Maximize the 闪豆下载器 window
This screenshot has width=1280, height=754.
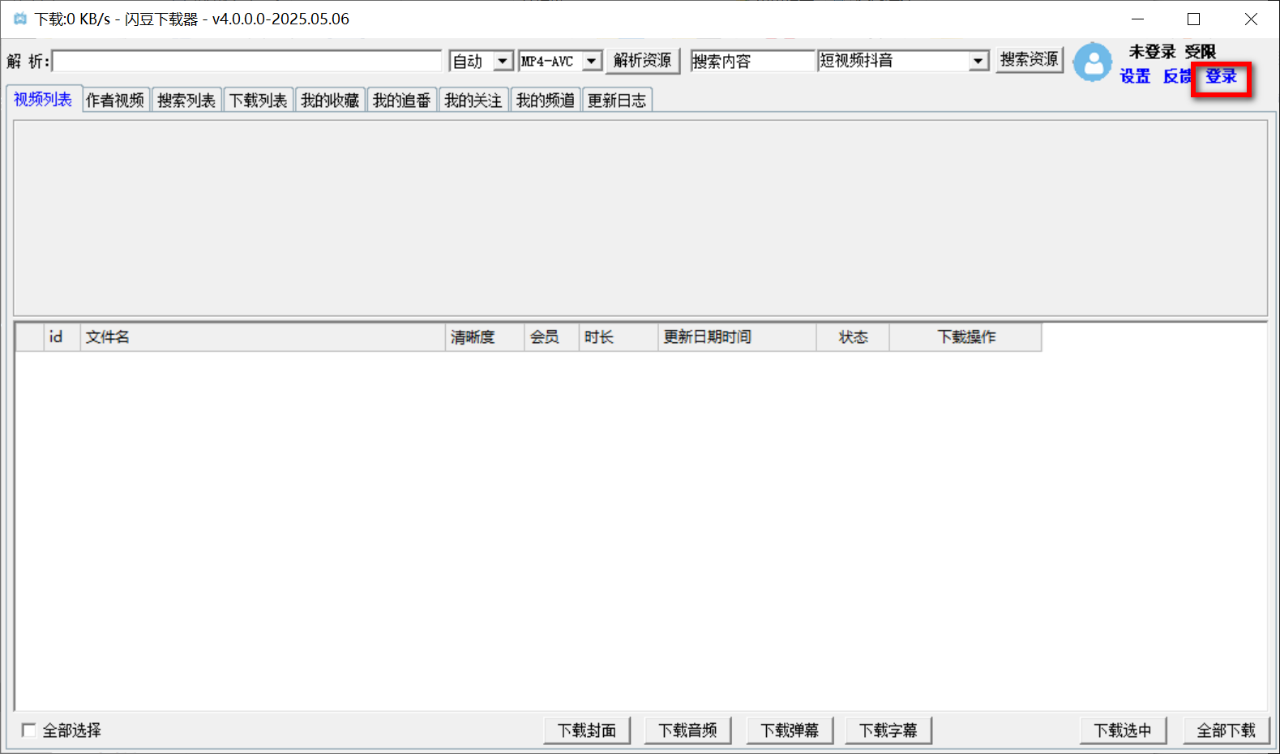1193,19
